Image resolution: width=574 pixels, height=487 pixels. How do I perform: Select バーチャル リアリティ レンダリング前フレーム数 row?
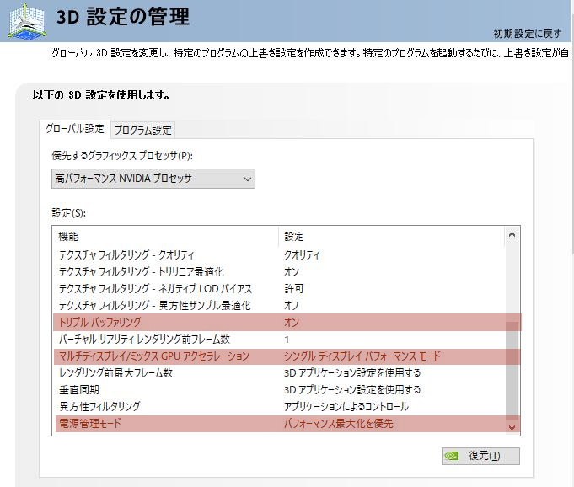point(279,340)
